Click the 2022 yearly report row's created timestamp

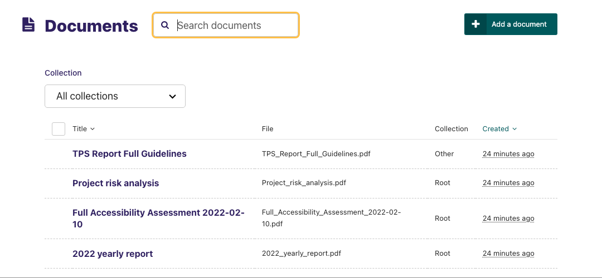(508, 254)
